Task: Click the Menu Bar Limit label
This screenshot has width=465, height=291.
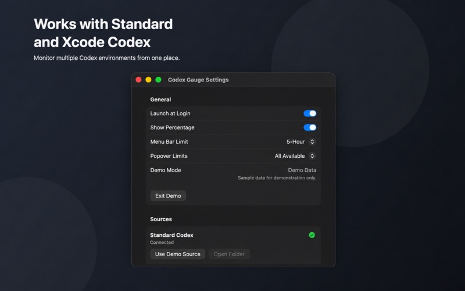Action: 169,141
